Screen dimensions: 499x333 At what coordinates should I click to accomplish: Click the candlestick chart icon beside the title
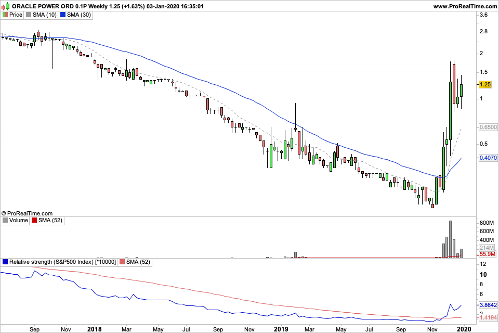(6, 6)
